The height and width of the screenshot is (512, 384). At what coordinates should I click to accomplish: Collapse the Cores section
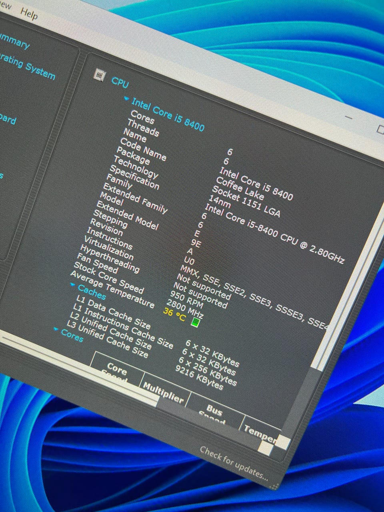pos(56,329)
